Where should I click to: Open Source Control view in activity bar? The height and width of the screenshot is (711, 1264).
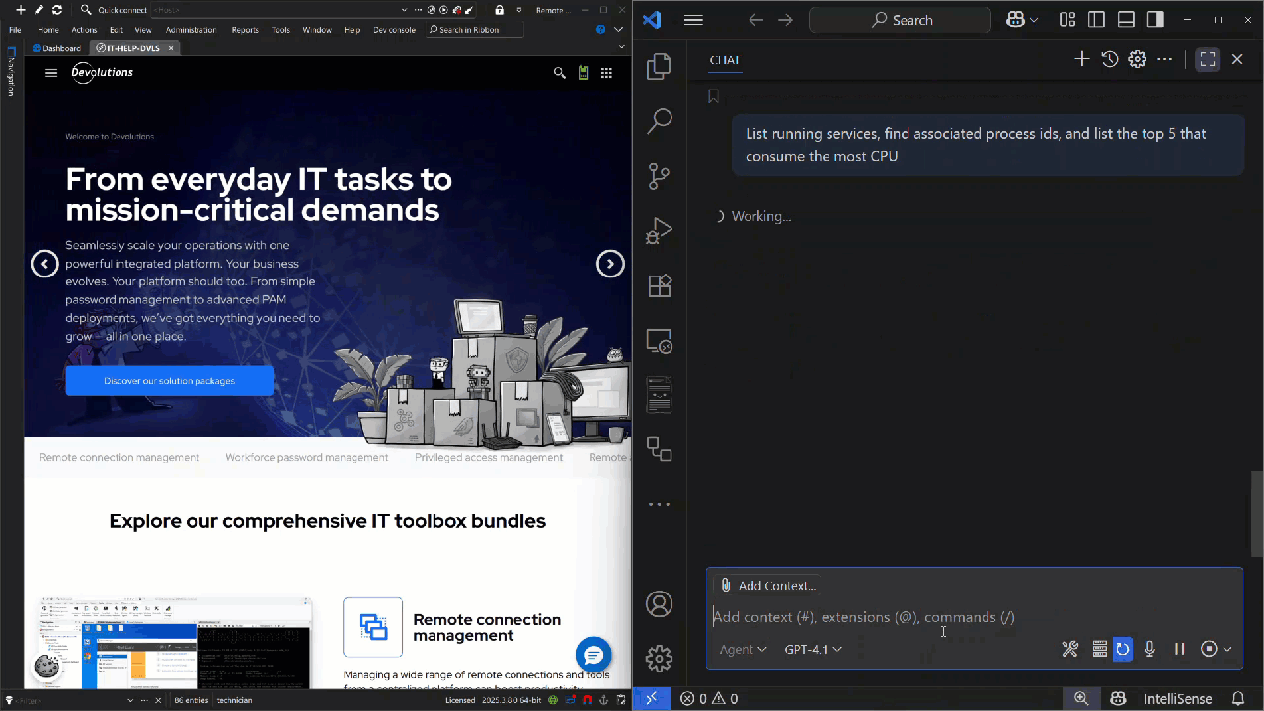point(659,176)
